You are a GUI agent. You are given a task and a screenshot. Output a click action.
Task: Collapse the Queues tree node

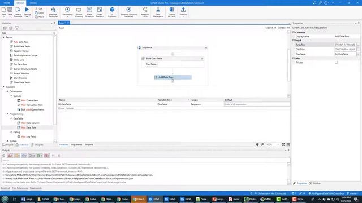11,96
